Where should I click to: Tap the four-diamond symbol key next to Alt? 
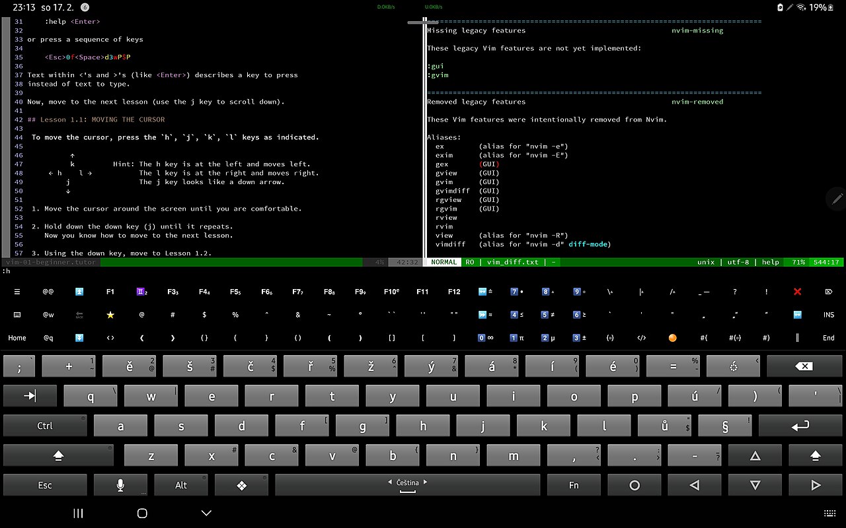pyautogui.click(x=241, y=485)
